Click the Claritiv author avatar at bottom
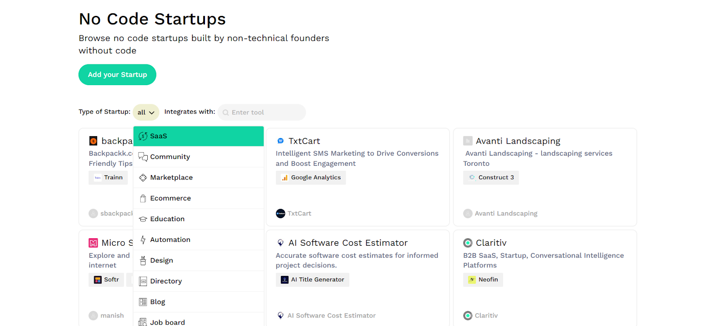The image size is (710, 326). point(468,316)
